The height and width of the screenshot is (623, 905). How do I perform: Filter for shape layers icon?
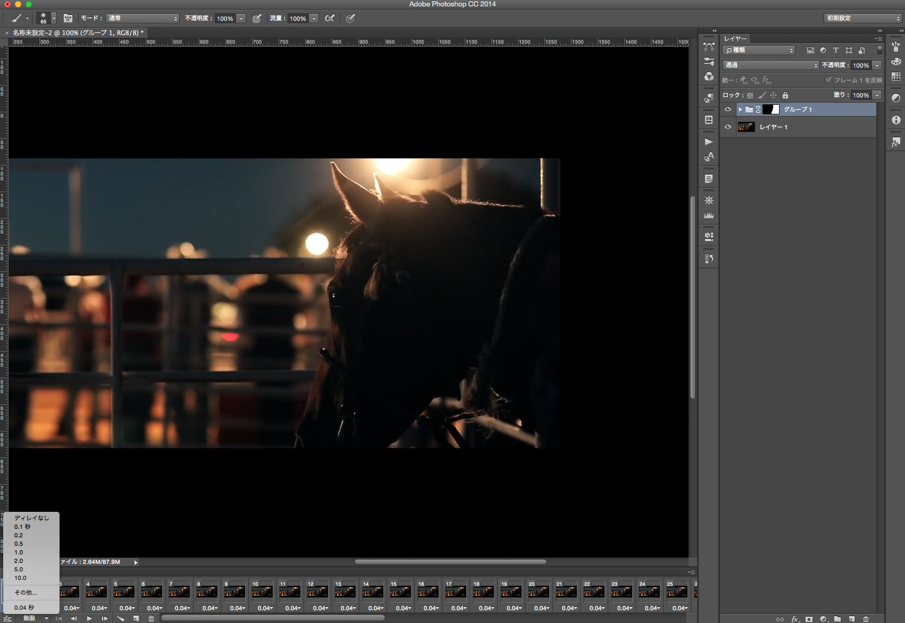click(849, 51)
